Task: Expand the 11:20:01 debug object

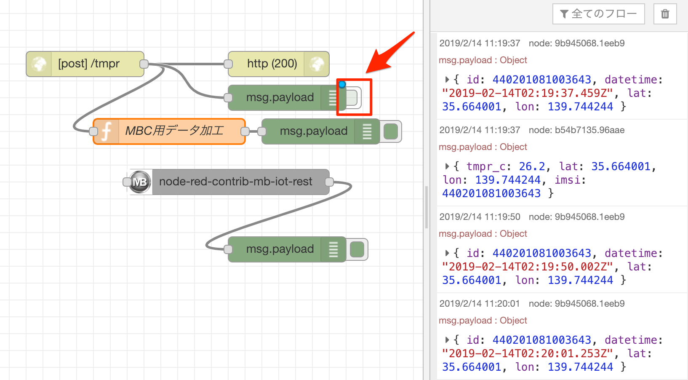Action: pyautogui.click(x=447, y=340)
